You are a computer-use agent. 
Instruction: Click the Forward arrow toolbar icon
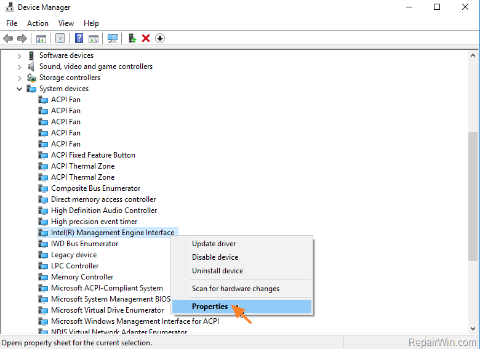pyautogui.click(x=22, y=38)
